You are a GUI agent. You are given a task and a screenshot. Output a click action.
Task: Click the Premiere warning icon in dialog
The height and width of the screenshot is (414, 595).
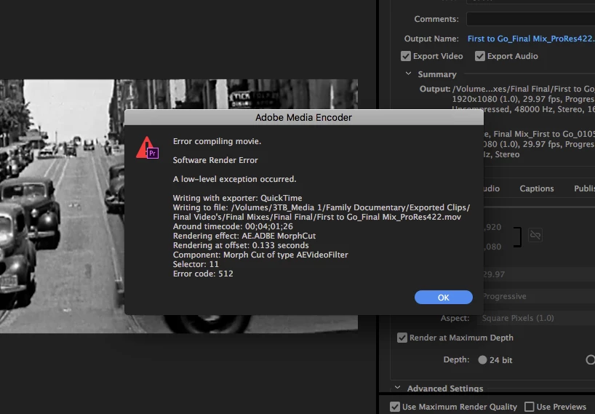point(147,148)
